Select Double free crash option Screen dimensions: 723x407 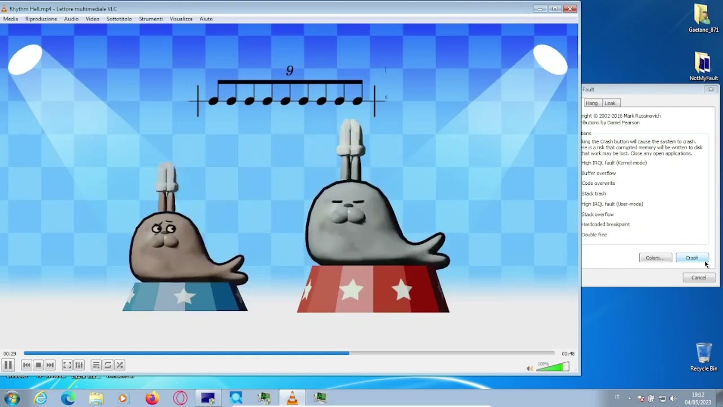click(x=595, y=235)
